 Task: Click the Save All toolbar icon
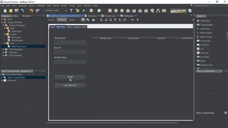point(23,11)
